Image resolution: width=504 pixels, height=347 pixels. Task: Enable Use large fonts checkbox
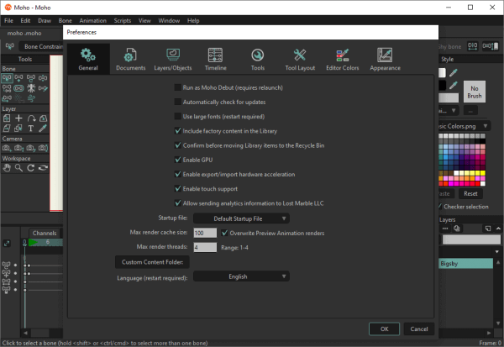(x=177, y=117)
